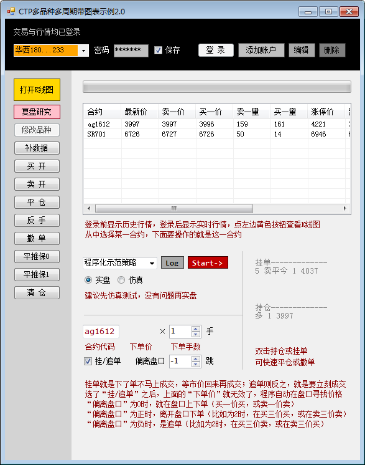The height and width of the screenshot is (465, 365).
Task: Click the red Start-> button
Action: click(208, 263)
